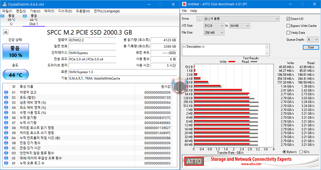The image size is (321, 170).
Task: Click the Description box scroll down arrow
Action: 267,53
